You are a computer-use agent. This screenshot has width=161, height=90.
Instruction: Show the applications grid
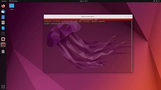point(3,87)
